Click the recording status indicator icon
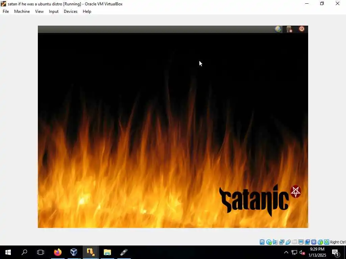Viewport: 346px width, 259px height. 307,242
